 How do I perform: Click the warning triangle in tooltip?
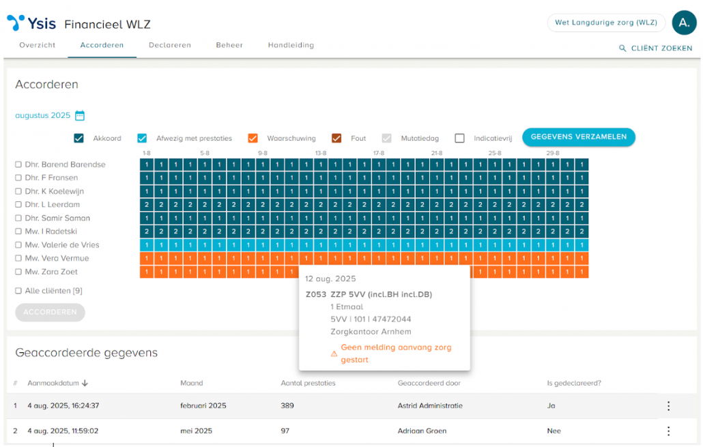pos(334,354)
